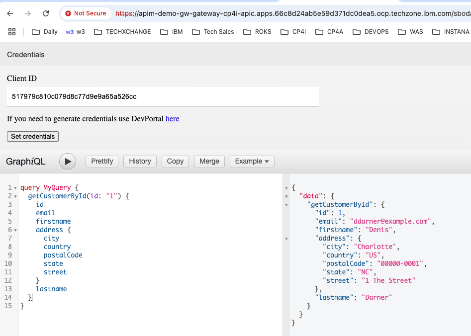Image resolution: width=471 pixels, height=336 pixels.
Task: Reload the page with refresh icon
Action: pos(46,13)
